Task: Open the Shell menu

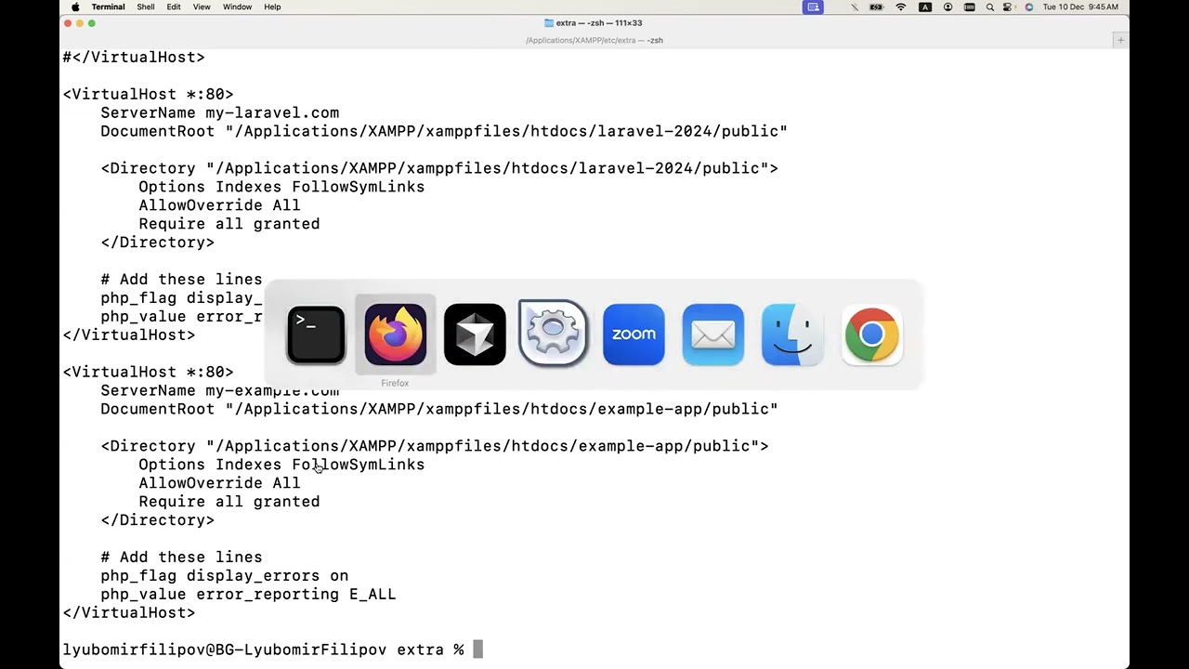Action: click(146, 7)
